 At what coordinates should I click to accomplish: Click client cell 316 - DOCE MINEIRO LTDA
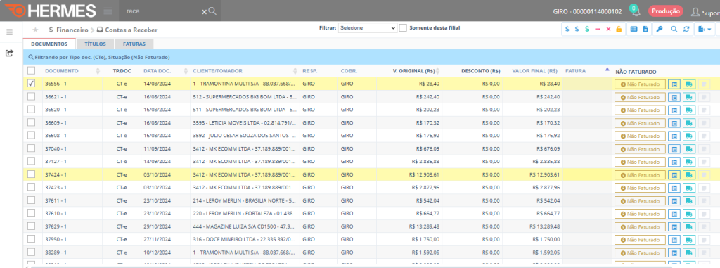244,239
